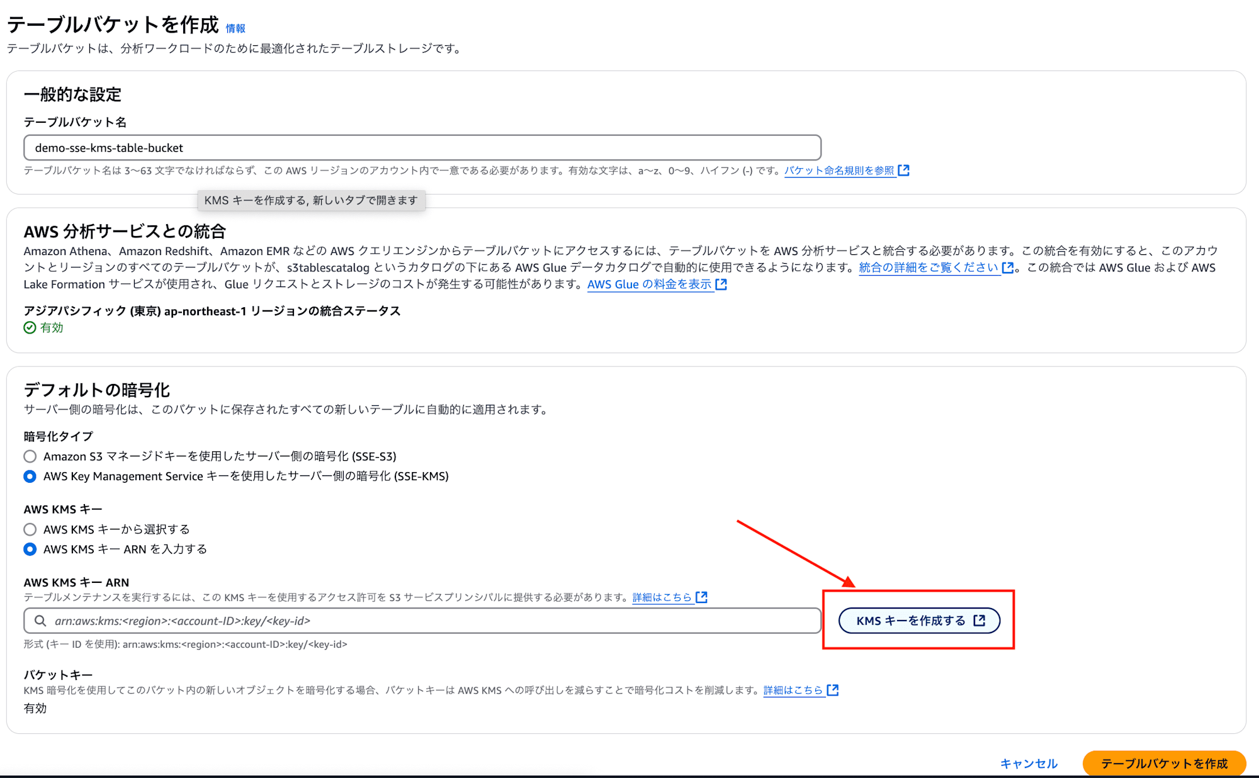This screenshot has height=778, width=1259.
Task: Open the 統合の詳細をご覧ください link
Action: [929, 268]
